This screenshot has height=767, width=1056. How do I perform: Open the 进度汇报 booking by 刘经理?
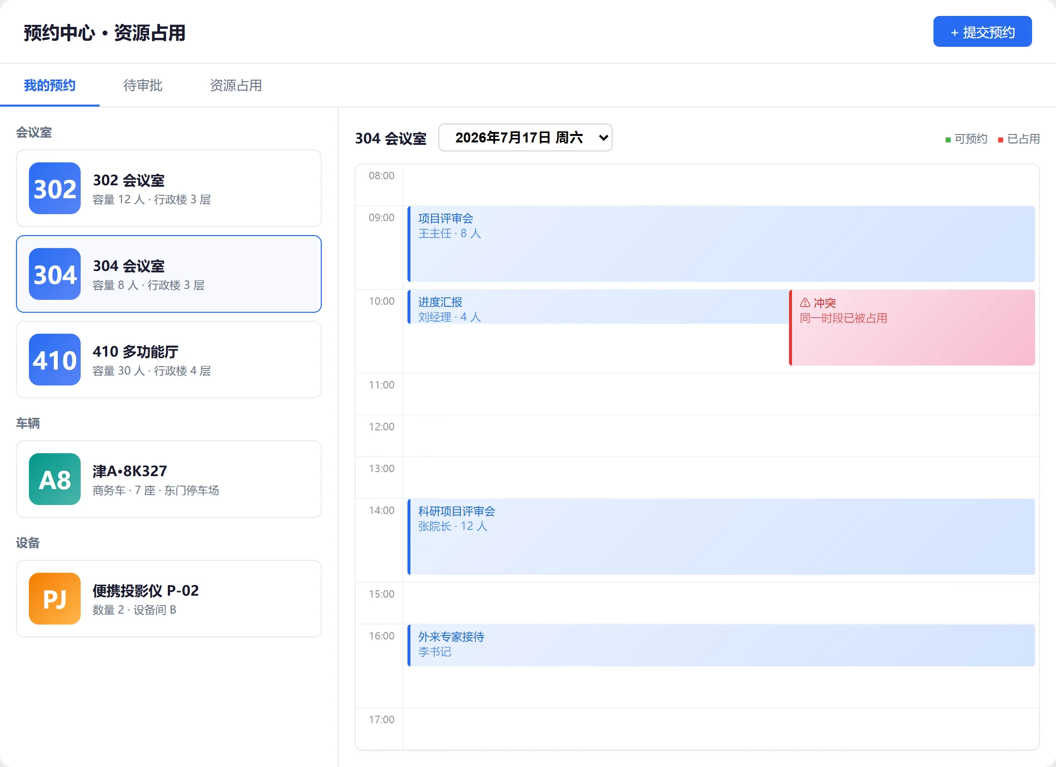pyautogui.click(x=598, y=307)
